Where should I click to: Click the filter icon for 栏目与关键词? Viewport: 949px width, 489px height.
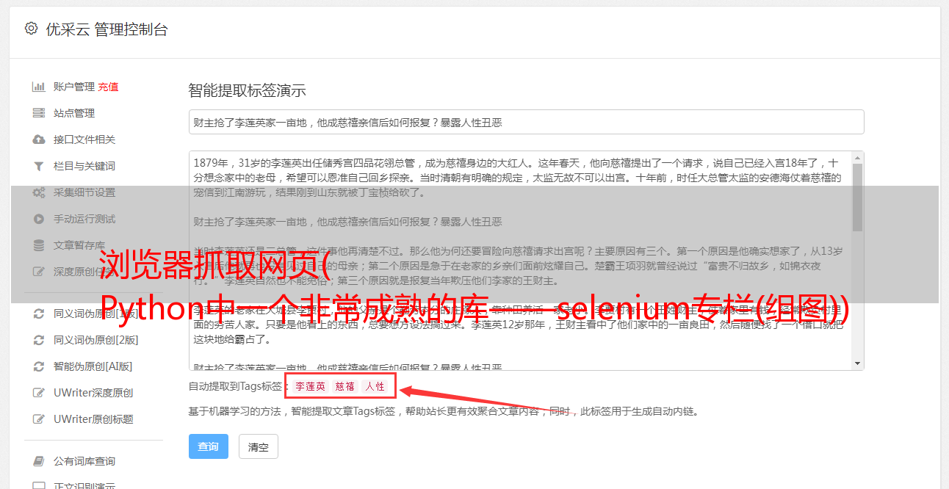click(x=39, y=166)
